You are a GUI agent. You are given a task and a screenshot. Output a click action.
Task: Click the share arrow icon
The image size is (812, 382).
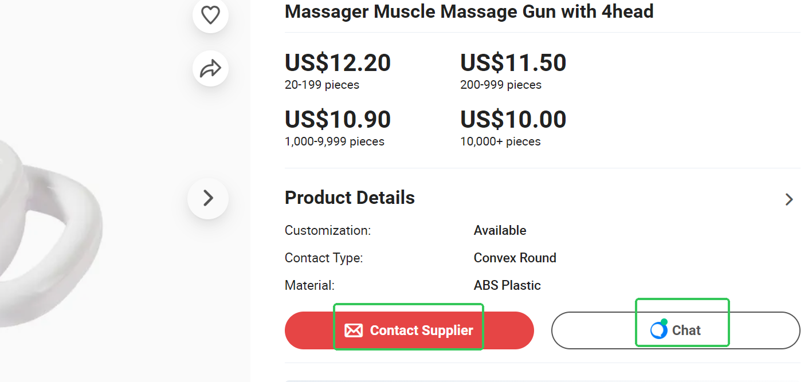pos(210,69)
